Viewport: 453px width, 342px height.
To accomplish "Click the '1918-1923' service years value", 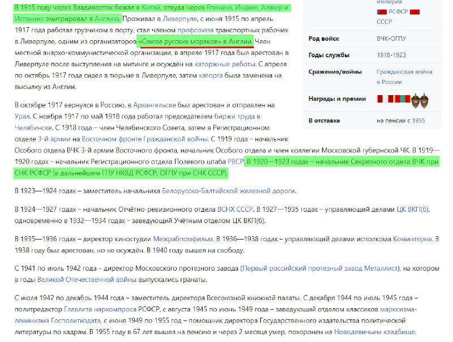I will (391, 55).
